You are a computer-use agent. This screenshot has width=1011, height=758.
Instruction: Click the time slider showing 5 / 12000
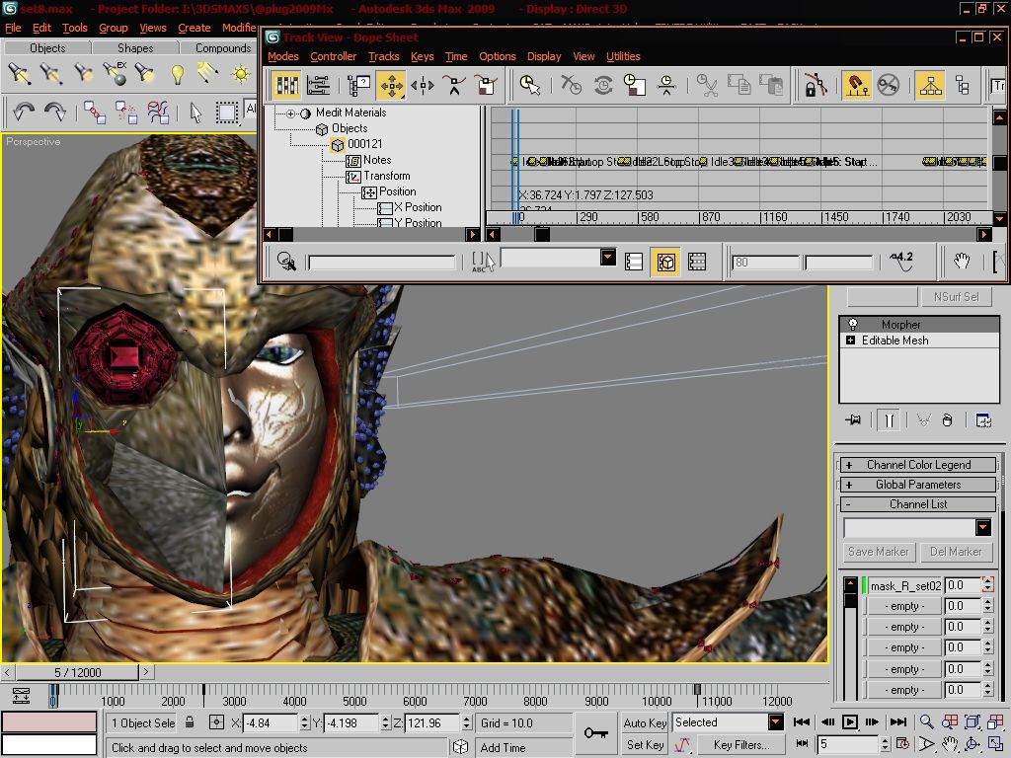pyautogui.click(x=77, y=672)
